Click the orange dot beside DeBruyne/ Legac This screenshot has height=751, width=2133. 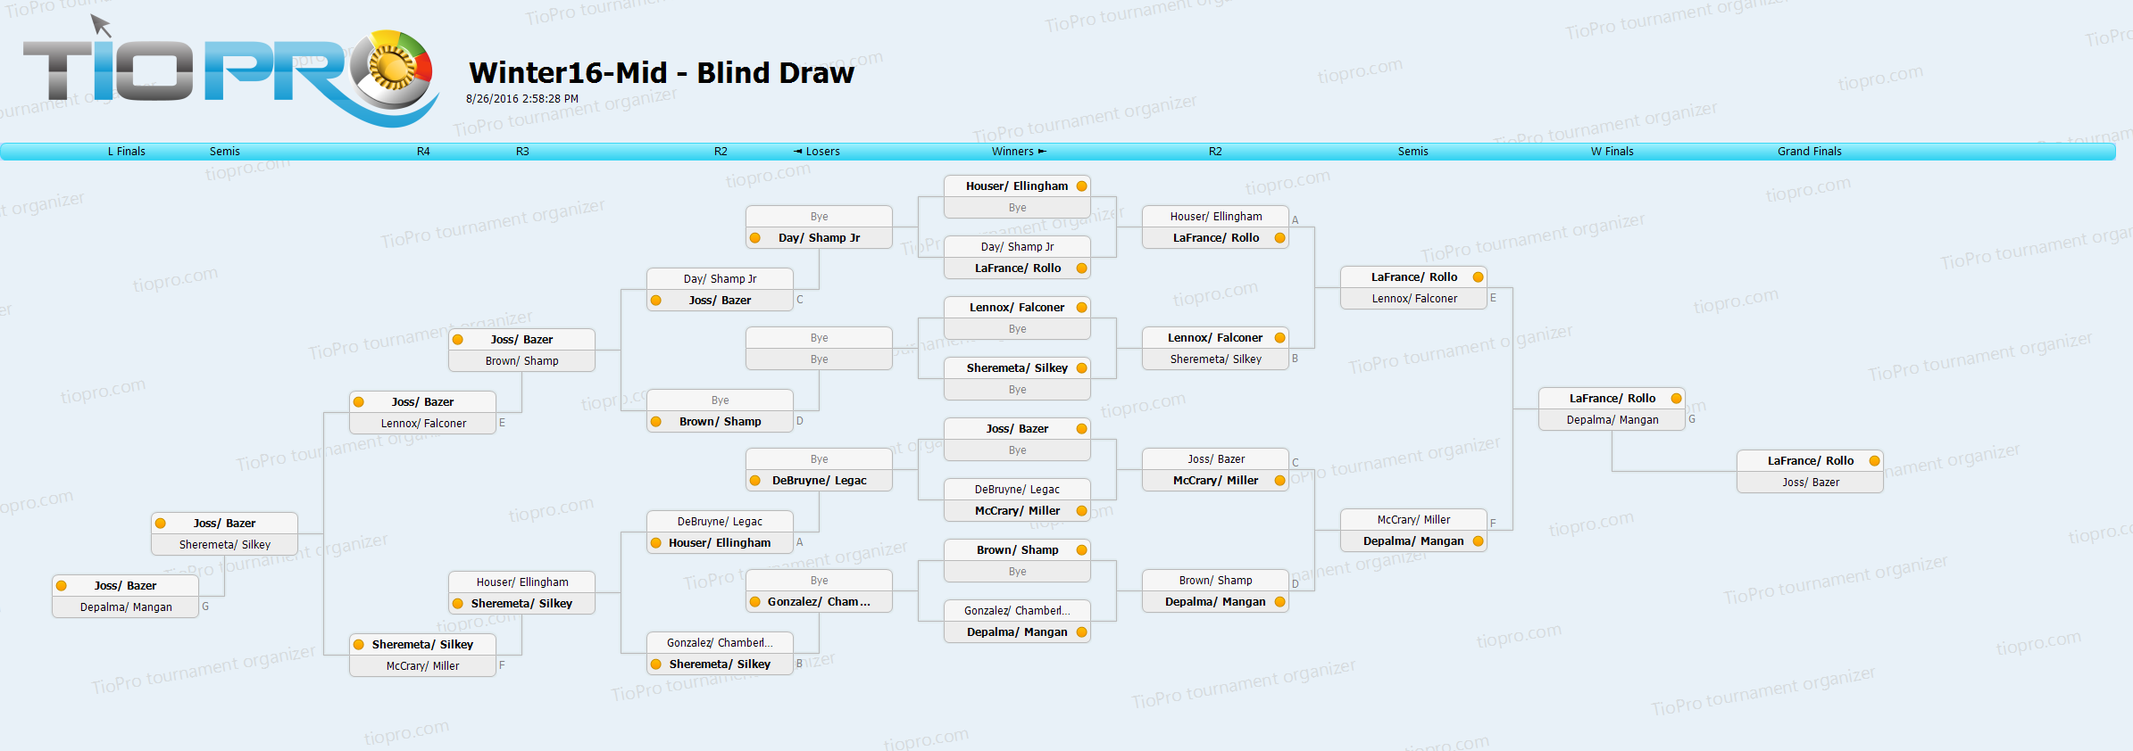pyautogui.click(x=755, y=481)
